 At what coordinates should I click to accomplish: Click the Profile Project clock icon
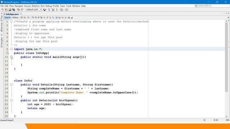[x=66, y=10]
